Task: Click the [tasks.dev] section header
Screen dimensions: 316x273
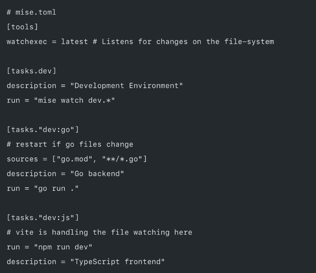Action: [31, 71]
